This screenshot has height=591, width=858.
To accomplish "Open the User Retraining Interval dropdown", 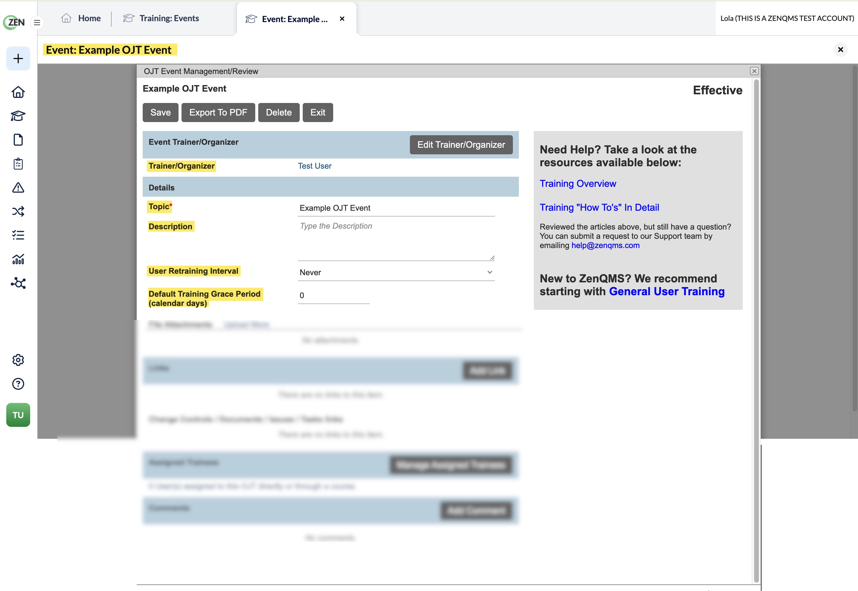I will point(396,273).
